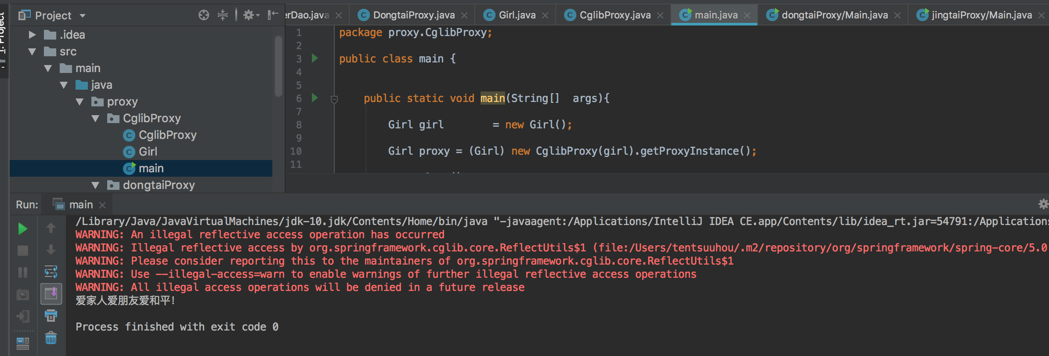This screenshot has width=1049, height=356.
Task: Stop the running process
Action: click(x=22, y=251)
